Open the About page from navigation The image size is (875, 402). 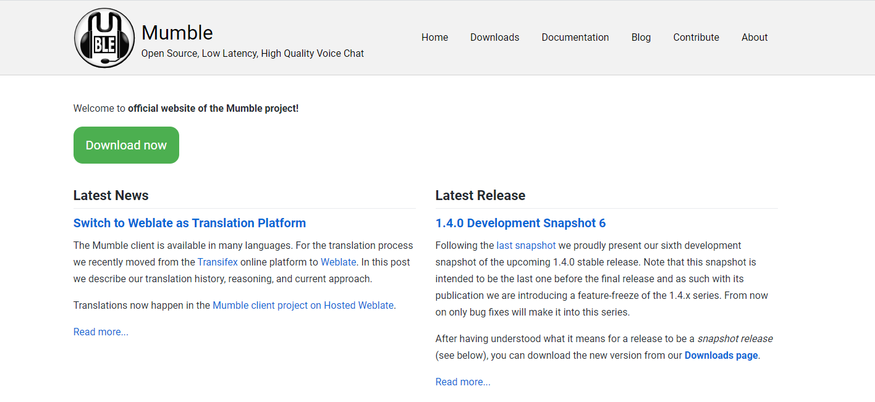point(754,37)
